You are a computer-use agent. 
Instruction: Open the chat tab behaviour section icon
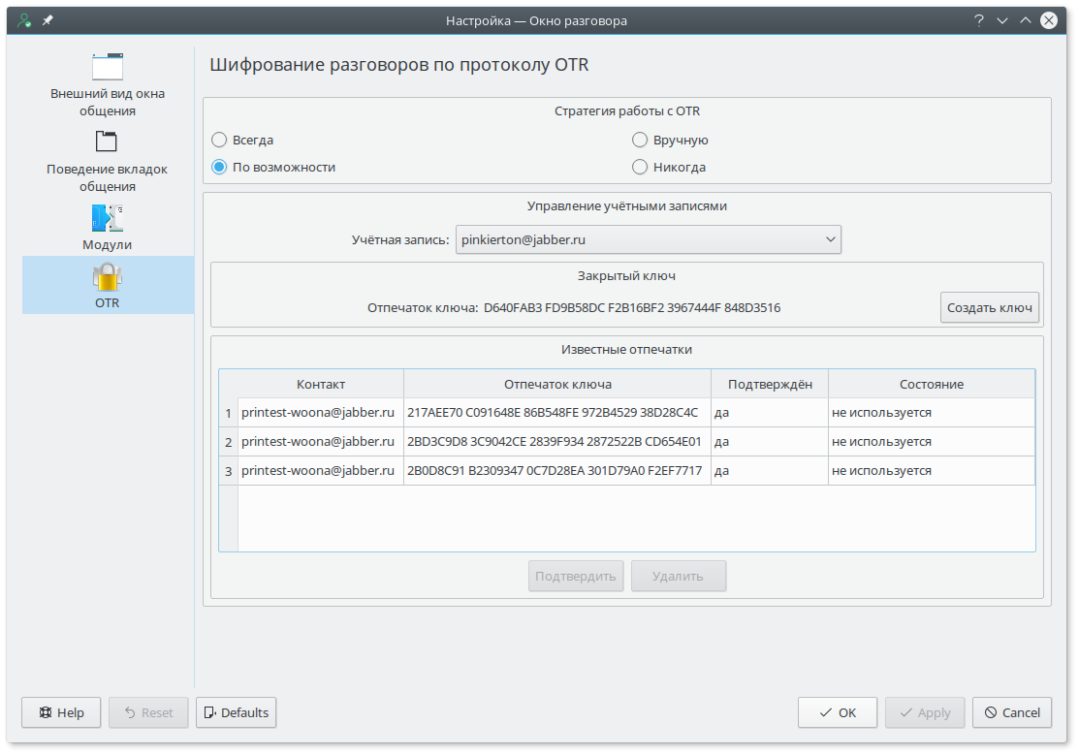click(x=107, y=142)
